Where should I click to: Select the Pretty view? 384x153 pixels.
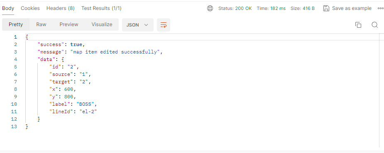pos(16,24)
